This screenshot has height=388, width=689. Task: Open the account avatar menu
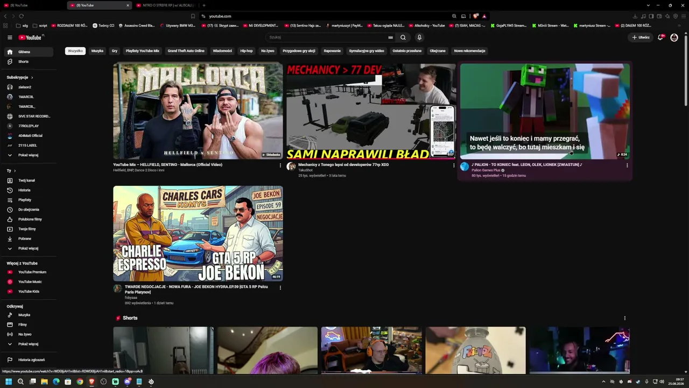(x=674, y=37)
